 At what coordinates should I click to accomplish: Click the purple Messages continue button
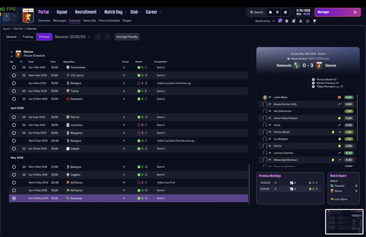pos(338,12)
